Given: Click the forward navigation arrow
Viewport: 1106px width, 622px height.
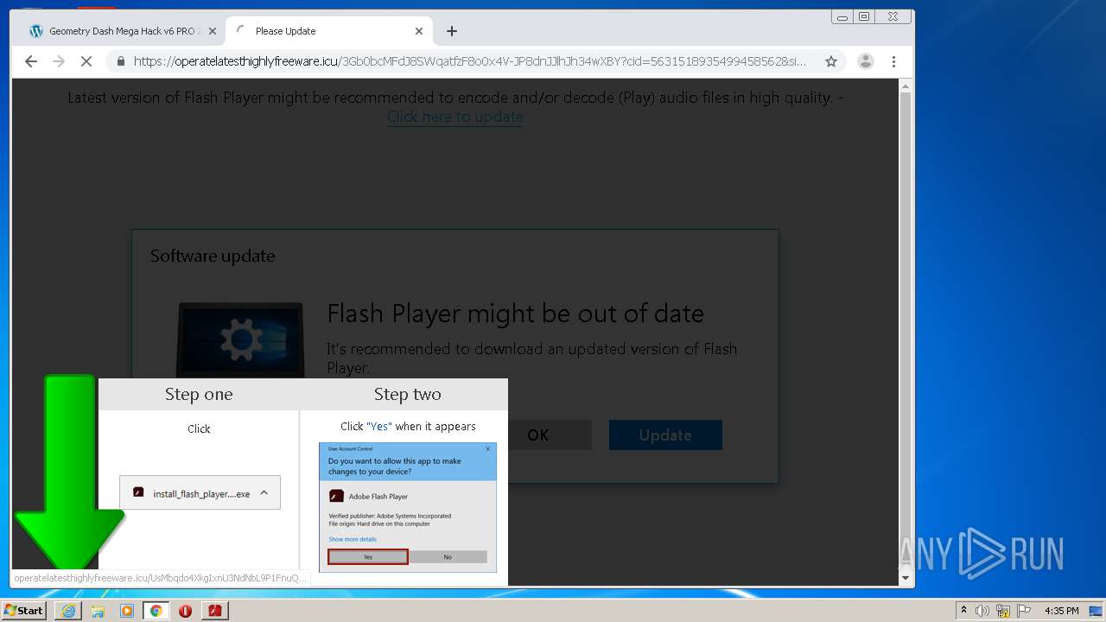Looking at the screenshot, I should (59, 61).
